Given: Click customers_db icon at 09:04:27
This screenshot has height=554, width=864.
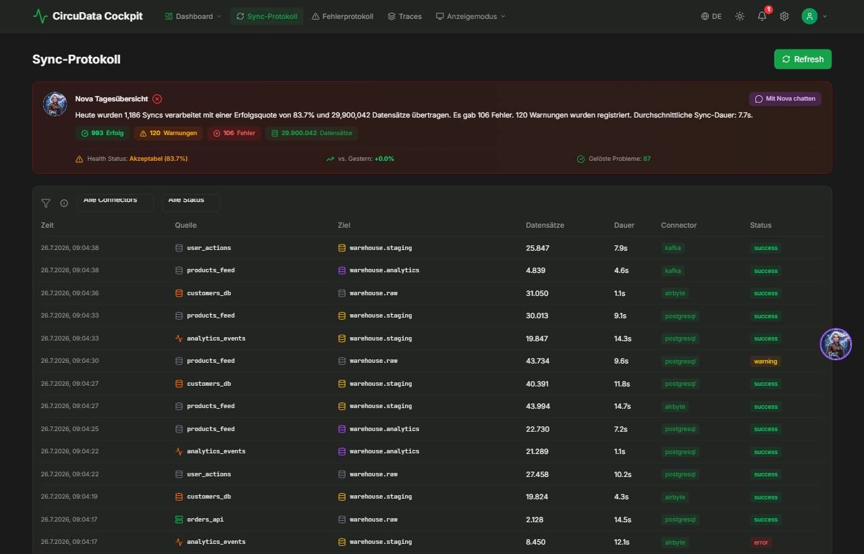Looking at the screenshot, I should pyautogui.click(x=179, y=384).
